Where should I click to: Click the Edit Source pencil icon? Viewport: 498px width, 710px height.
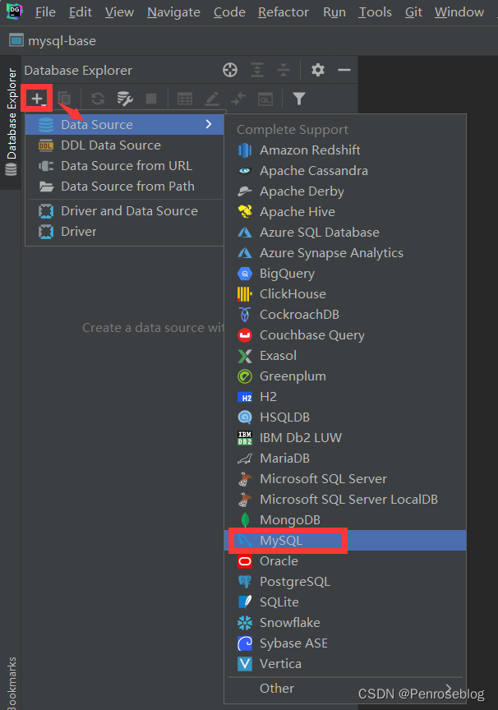click(x=212, y=99)
